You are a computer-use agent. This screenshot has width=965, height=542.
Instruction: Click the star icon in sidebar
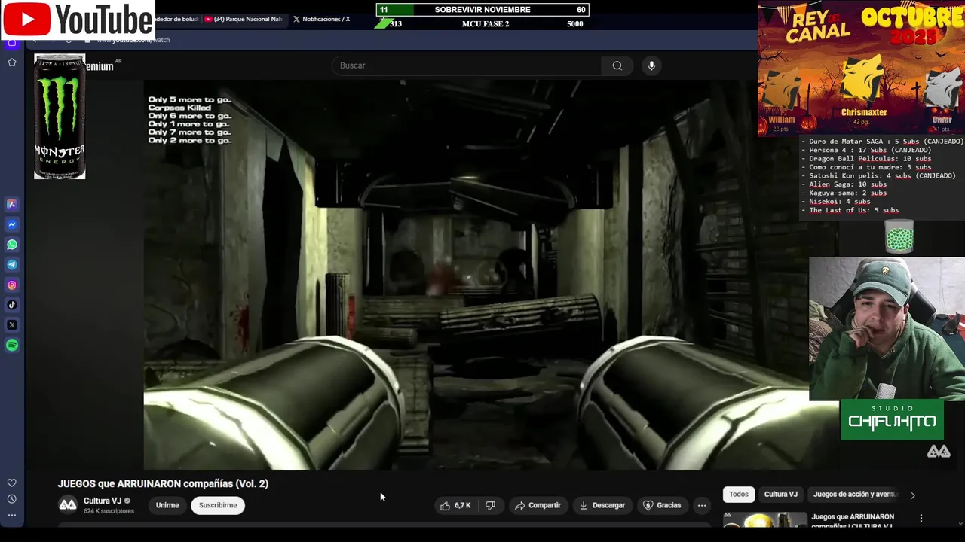(12, 62)
